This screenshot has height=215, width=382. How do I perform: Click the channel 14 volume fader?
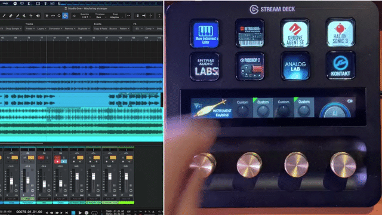(x=77, y=176)
